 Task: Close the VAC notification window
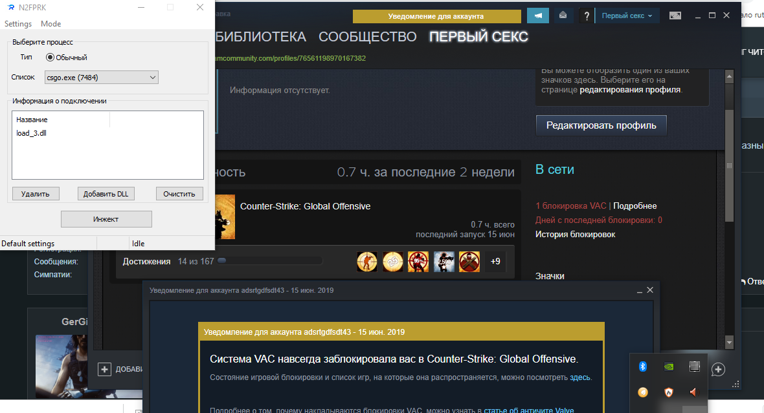tap(650, 290)
